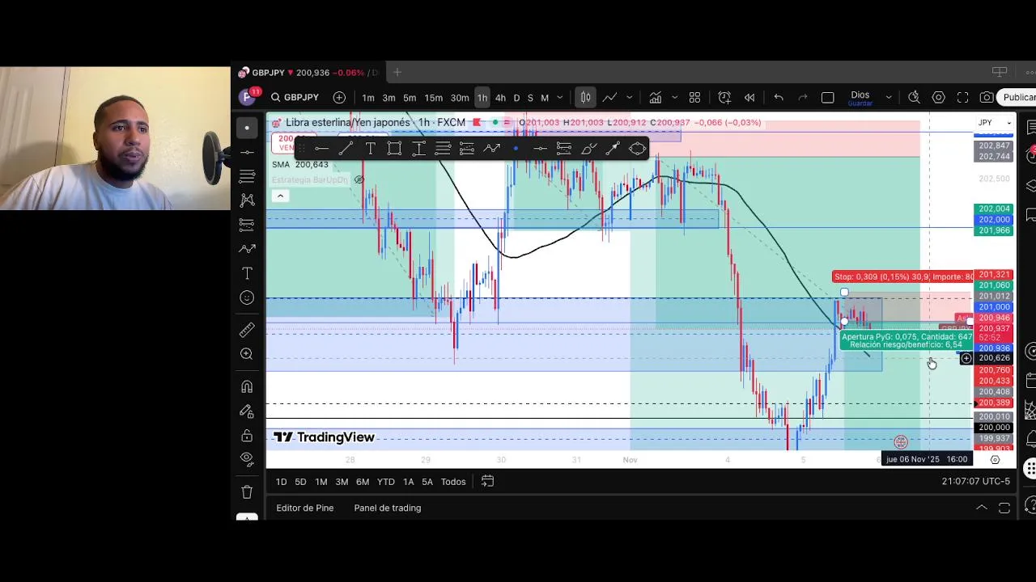Open indicator templates grid icon
1036x582 pixels.
694,98
